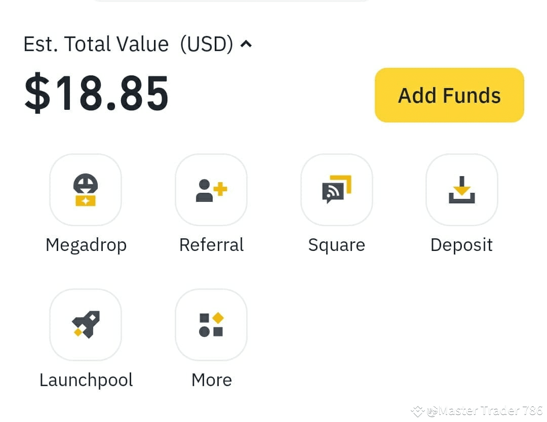Open the (USD) currency selector
547x422 pixels.
tap(207, 44)
